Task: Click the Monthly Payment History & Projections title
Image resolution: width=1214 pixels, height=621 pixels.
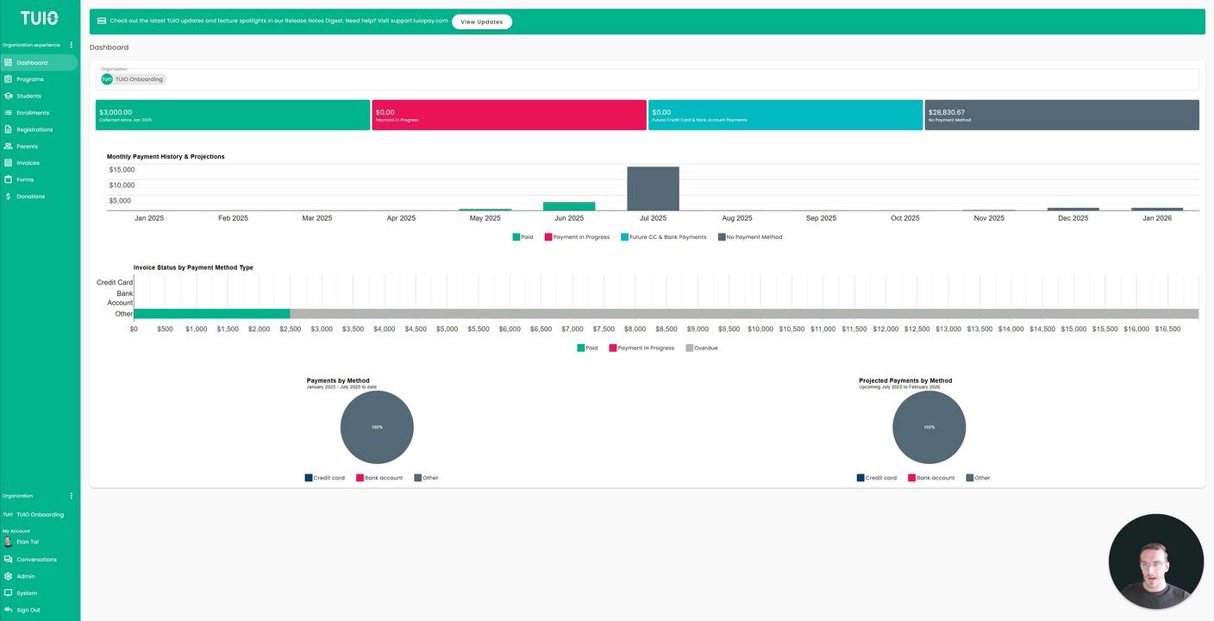Action: tap(166, 157)
